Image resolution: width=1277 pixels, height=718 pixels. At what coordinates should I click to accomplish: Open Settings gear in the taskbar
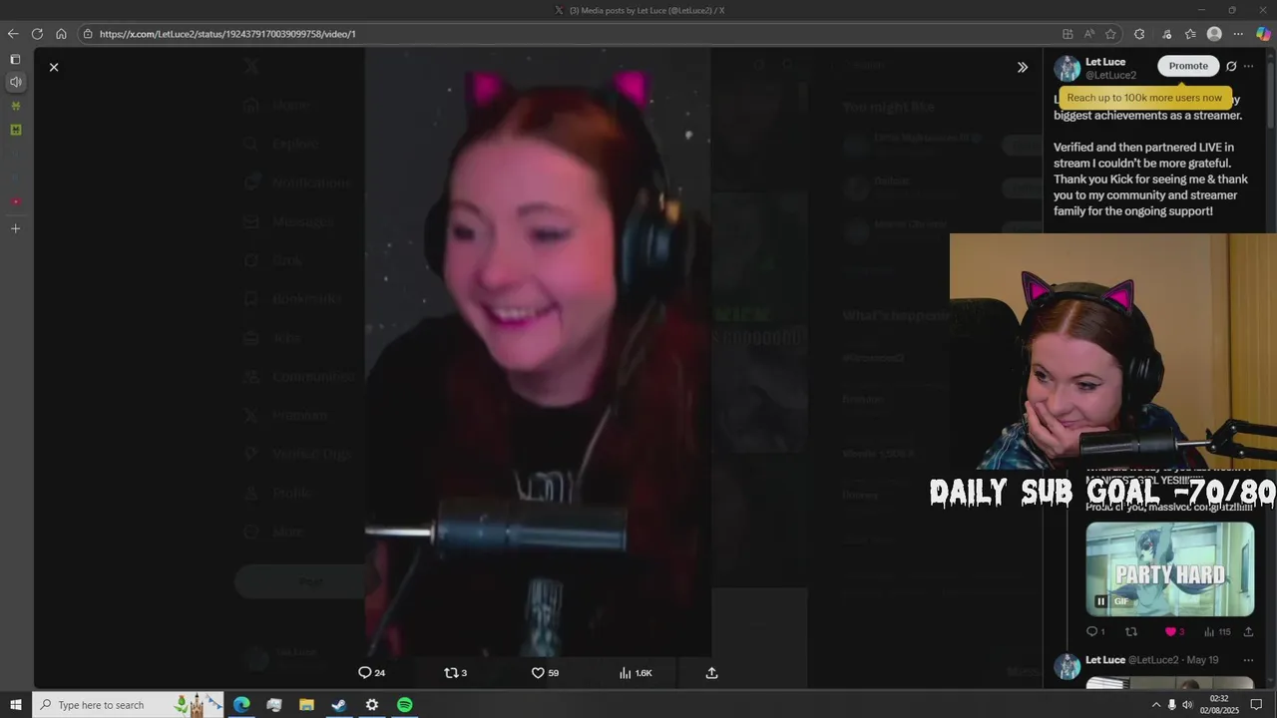372,705
